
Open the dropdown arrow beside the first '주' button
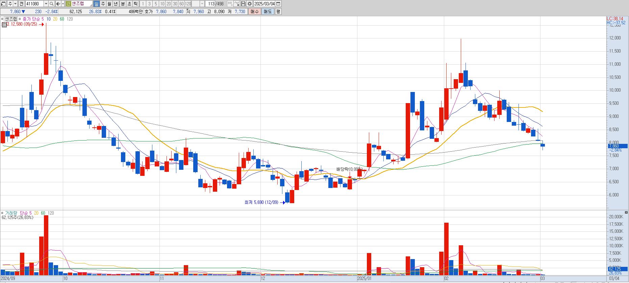click(x=15, y=4)
